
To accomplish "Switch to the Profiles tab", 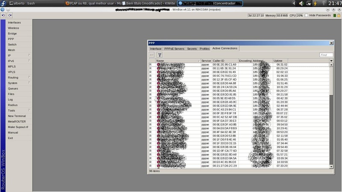I will [205, 49].
